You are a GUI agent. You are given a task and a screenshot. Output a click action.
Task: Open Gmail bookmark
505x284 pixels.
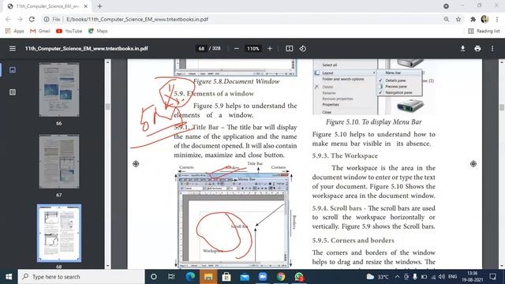pos(40,31)
